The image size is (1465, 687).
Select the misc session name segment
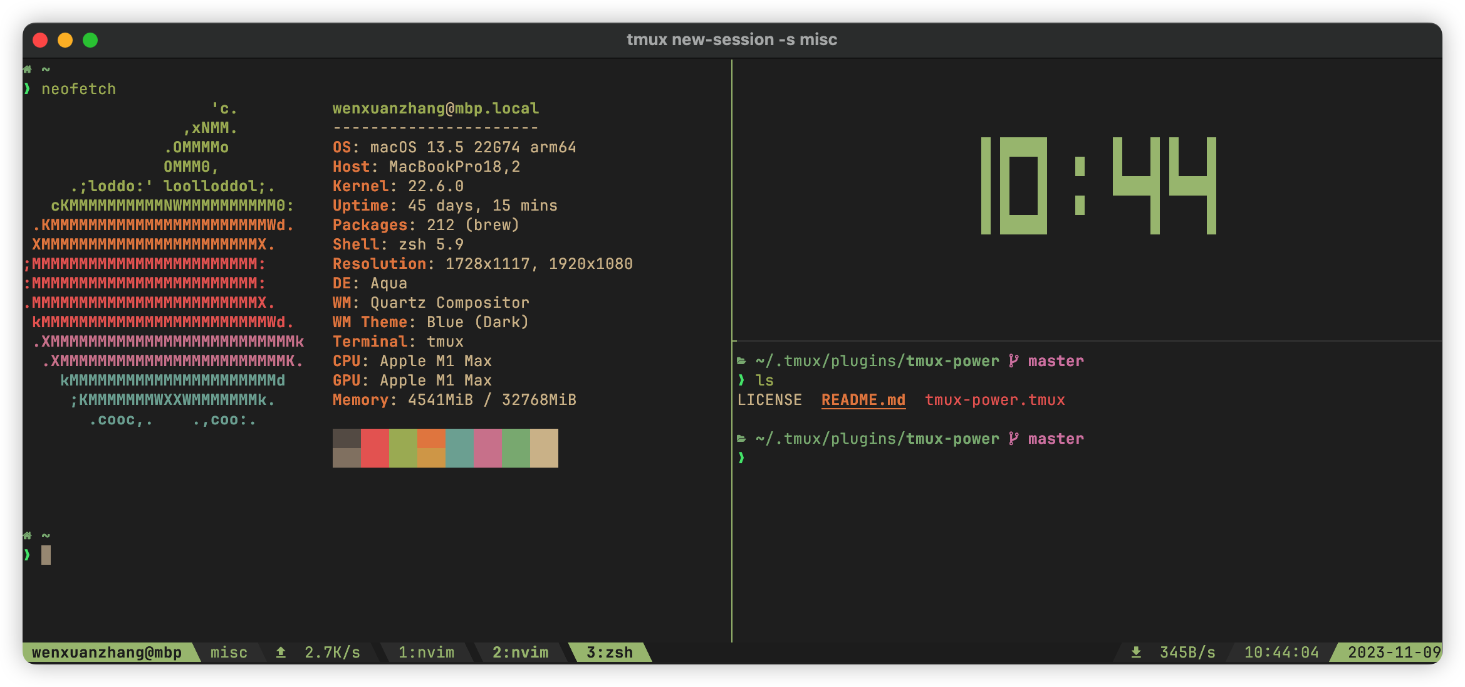(x=229, y=652)
